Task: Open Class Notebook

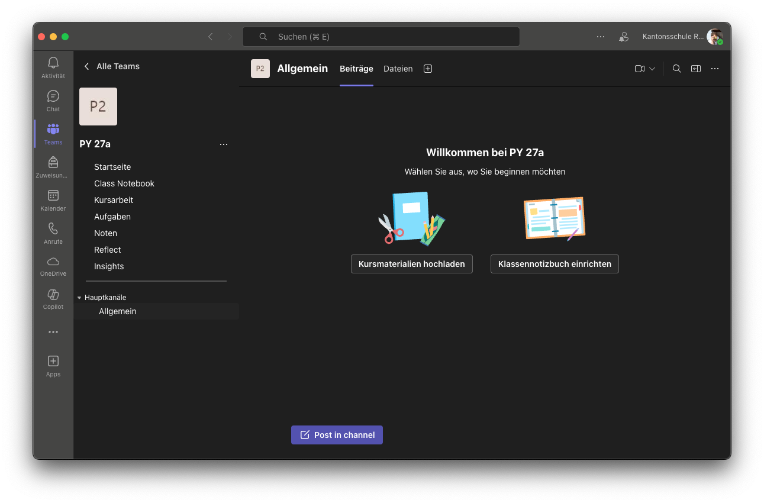Action: (124, 183)
